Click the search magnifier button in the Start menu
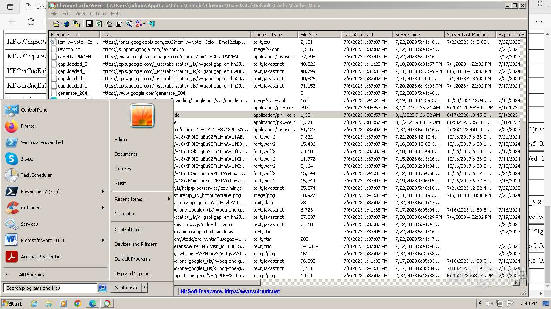Viewport: 551px width, 309px height. pos(102,288)
